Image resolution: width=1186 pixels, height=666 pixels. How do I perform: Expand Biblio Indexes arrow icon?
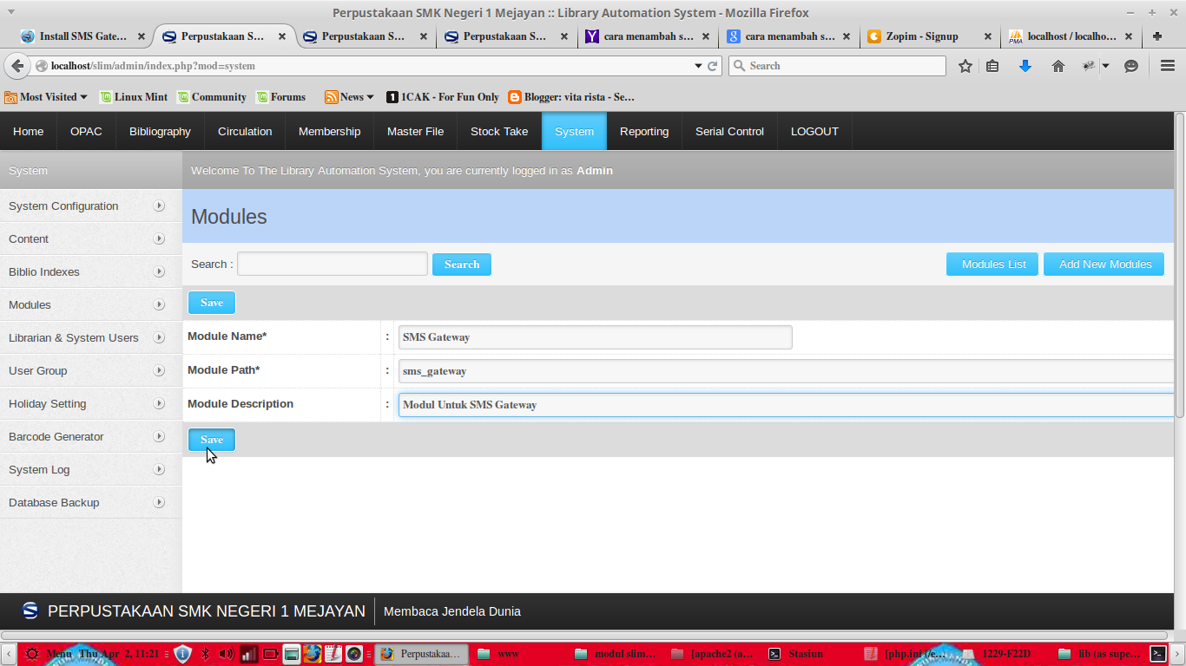159,271
